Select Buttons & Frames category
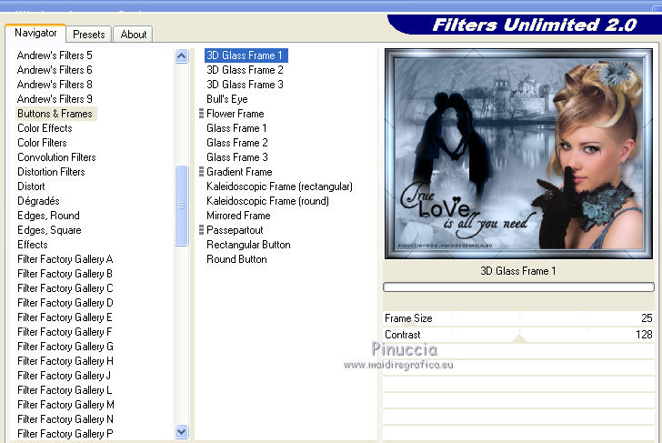662x443 pixels. [x=55, y=114]
